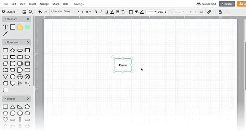The height and width of the screenshot is (131, 246).
Task: Open the arrow end style dropdown
Action: [192, 12]
